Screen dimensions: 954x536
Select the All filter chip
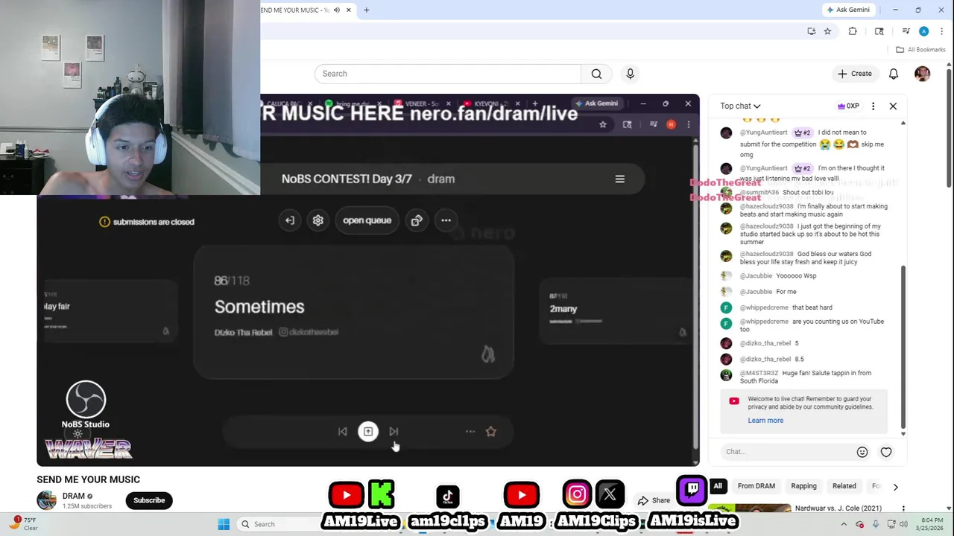click(718, 486)
